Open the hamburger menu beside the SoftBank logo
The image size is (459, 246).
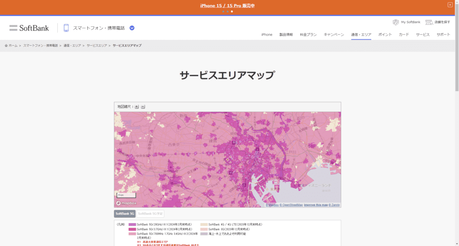13,28
